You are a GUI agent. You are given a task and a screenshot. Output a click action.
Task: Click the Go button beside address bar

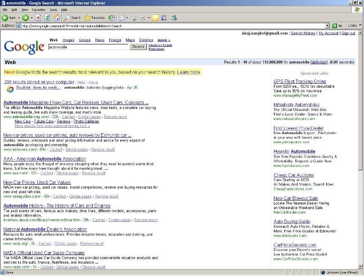[x=338, y=25]
